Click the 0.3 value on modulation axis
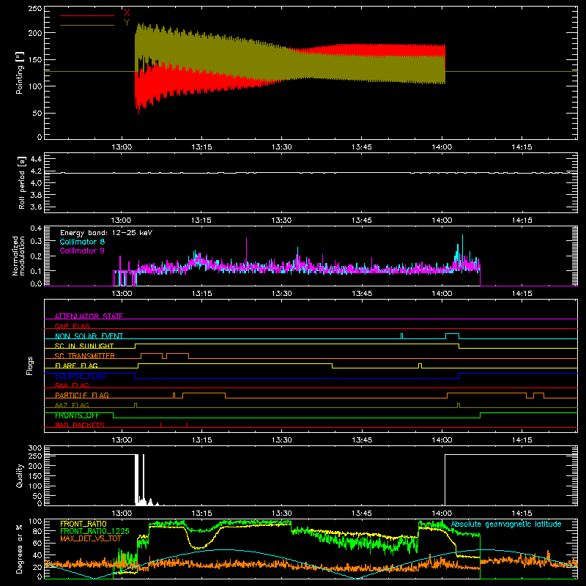The height and width of the screenshot is (586, 586). pos(36,241)
